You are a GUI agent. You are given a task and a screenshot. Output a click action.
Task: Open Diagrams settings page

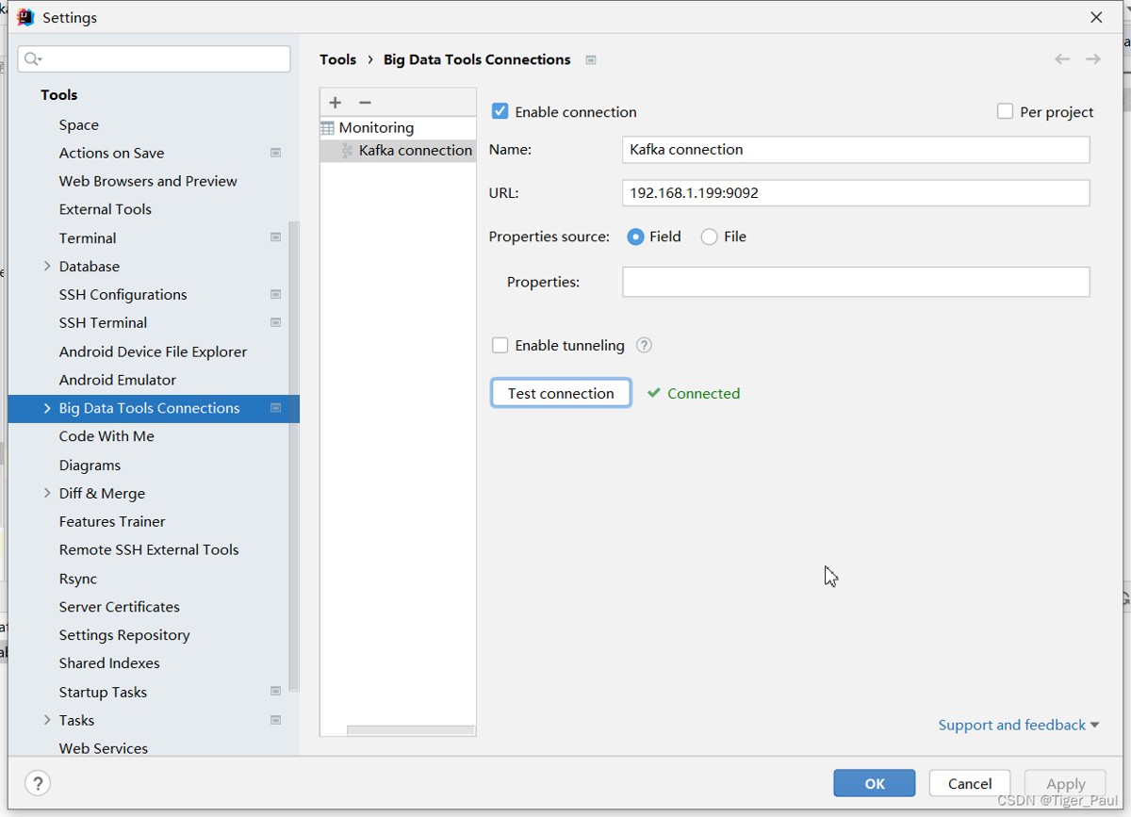click(x=90, y=465)
